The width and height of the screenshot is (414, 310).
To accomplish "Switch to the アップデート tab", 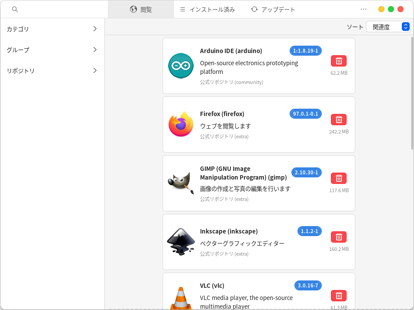I will [273, 9].
